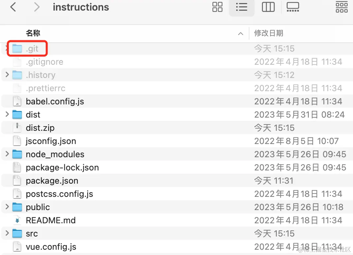Switch to gallery view
Image resolution: width=353 pixels, height=255 pixels.
(293, 7)
